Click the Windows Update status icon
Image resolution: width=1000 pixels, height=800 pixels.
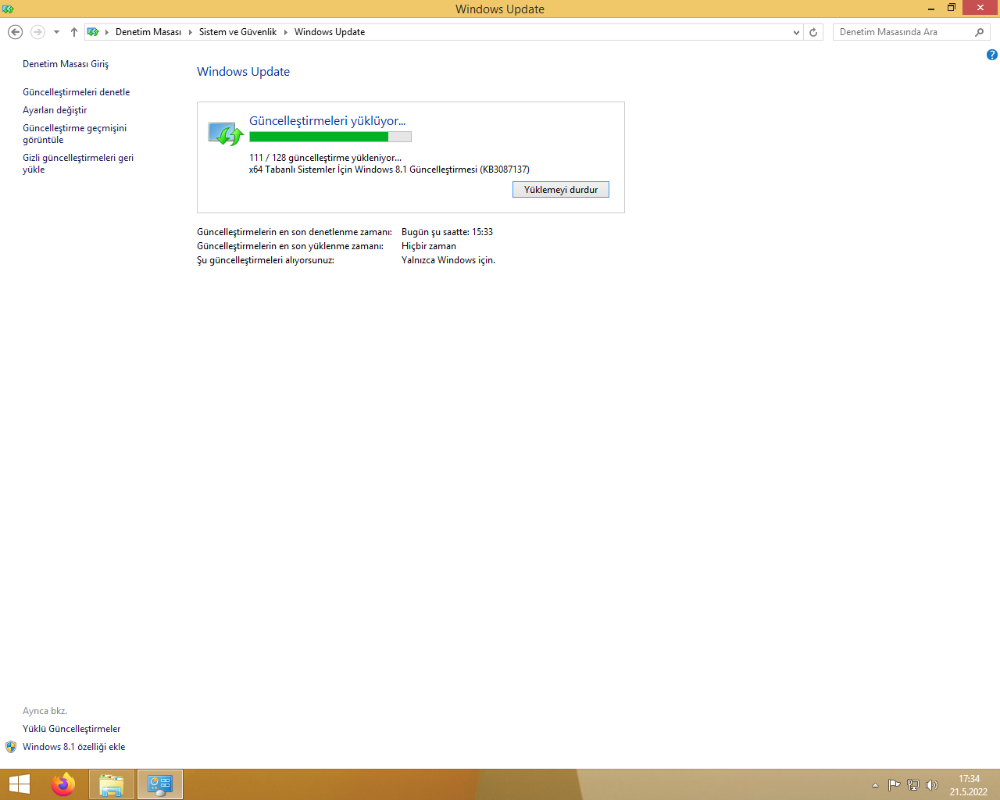226,134
